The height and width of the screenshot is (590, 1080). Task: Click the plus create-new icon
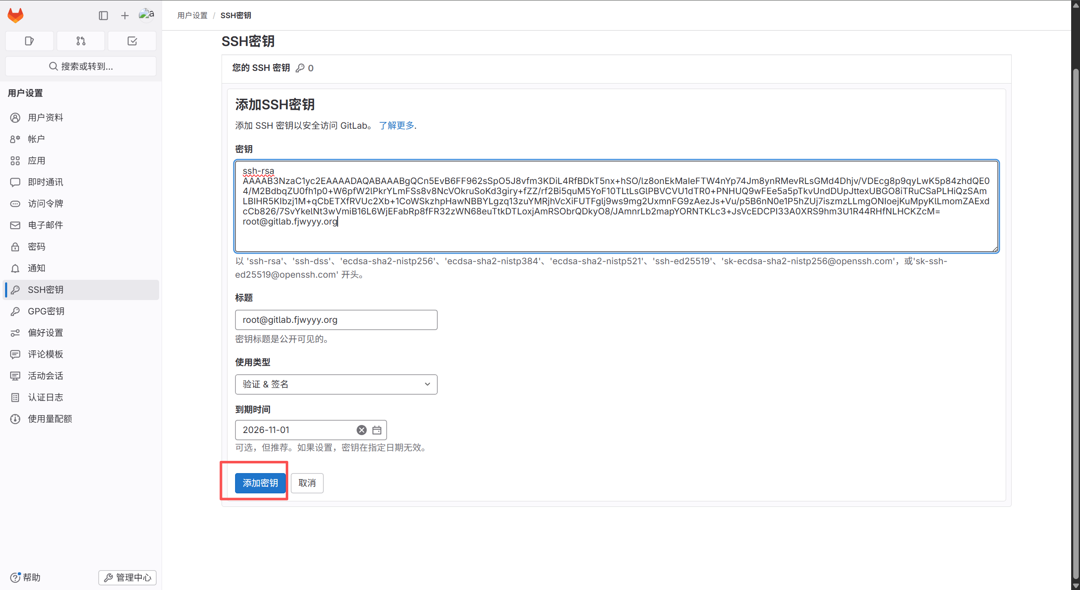[125, 16]
